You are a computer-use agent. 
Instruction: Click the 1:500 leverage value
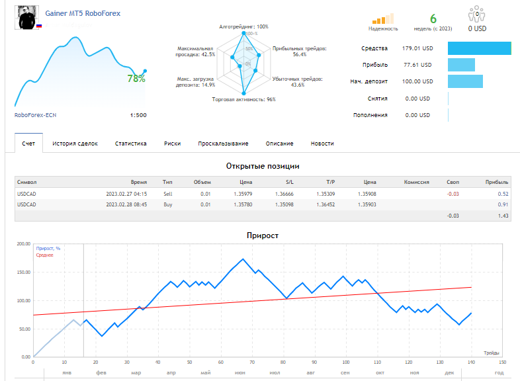click(138, 115)
